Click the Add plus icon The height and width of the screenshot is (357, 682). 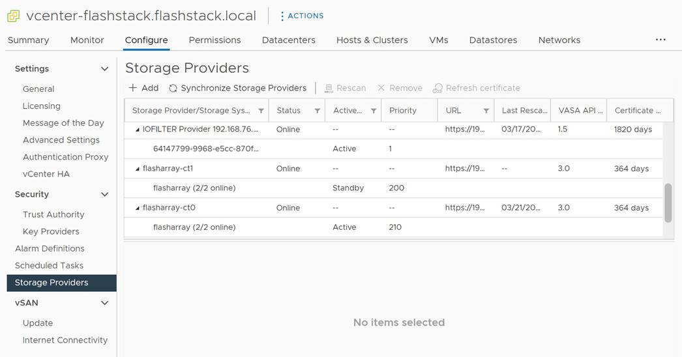[x=132, y=88]
